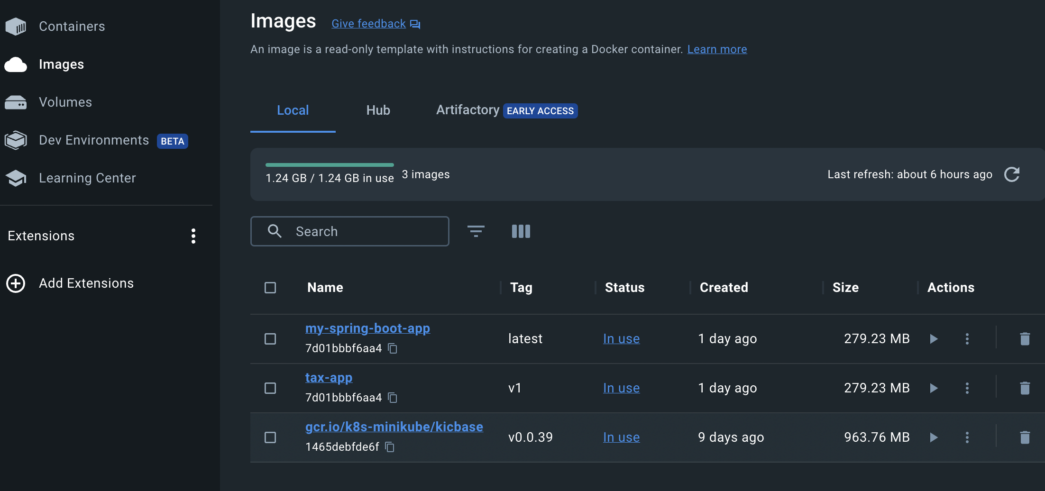Switch to the Local tab
1045x491 pixels.
(293, 110)
